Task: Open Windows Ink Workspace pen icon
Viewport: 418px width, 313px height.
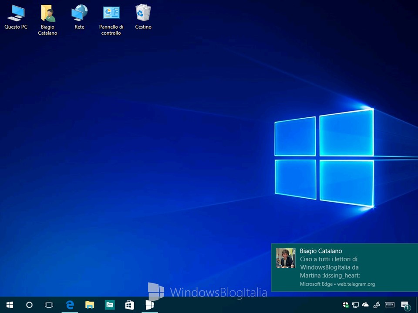Action: (x=377, y=305)
